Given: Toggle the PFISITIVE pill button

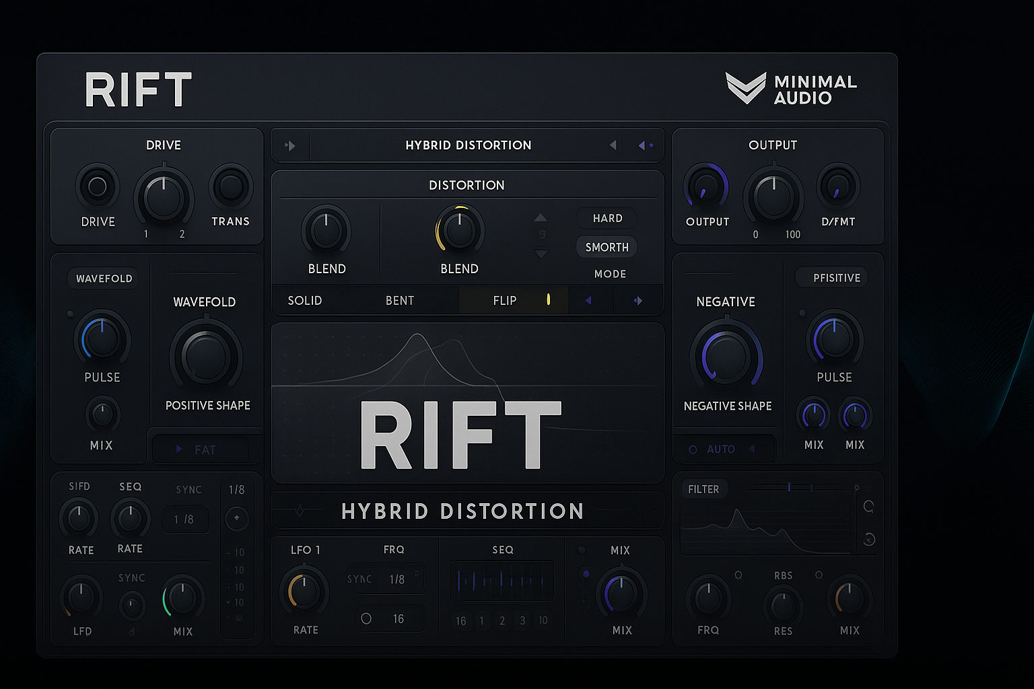Looking at the screenshot, I should (x=833, y=278).
